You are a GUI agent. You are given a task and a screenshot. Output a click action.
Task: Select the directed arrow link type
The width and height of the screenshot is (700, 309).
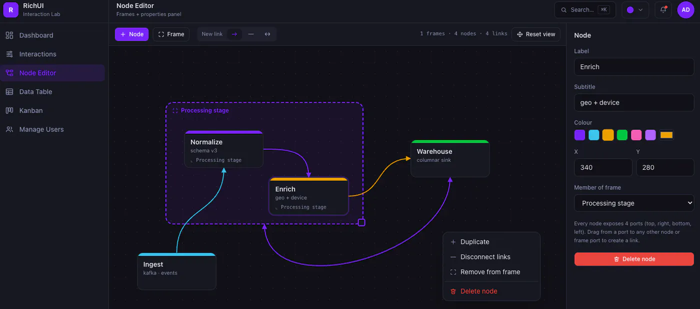[x=234, y=34]
